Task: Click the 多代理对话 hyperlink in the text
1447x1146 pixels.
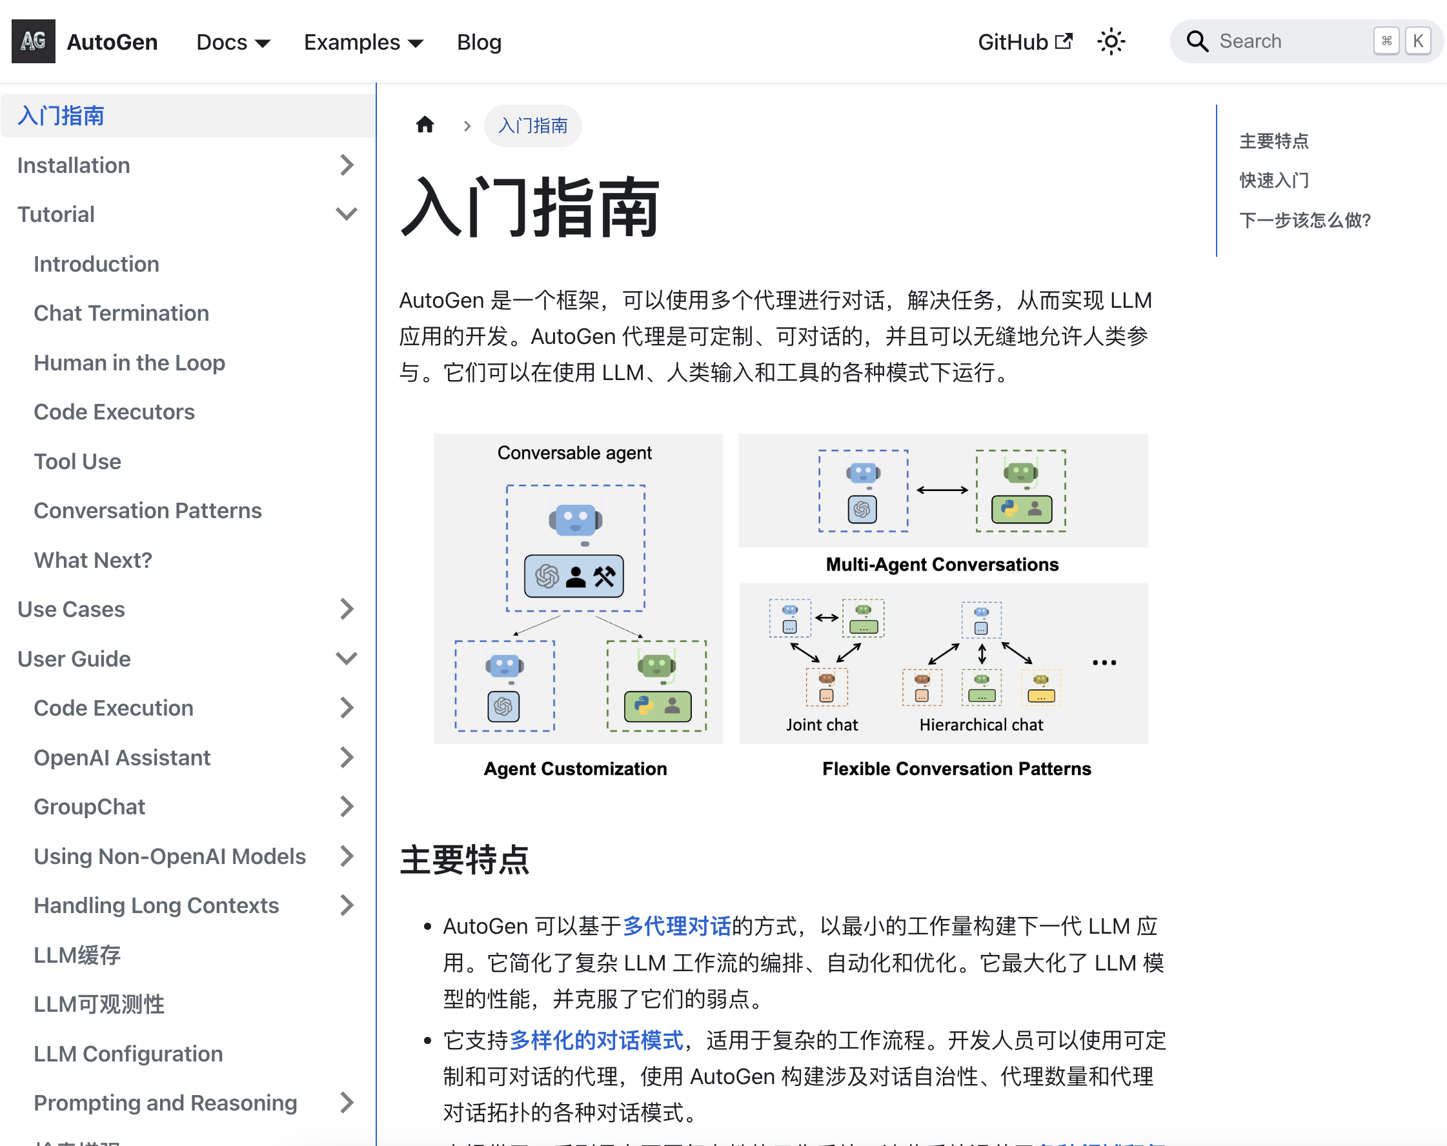Action: click(x=676, y=926)
